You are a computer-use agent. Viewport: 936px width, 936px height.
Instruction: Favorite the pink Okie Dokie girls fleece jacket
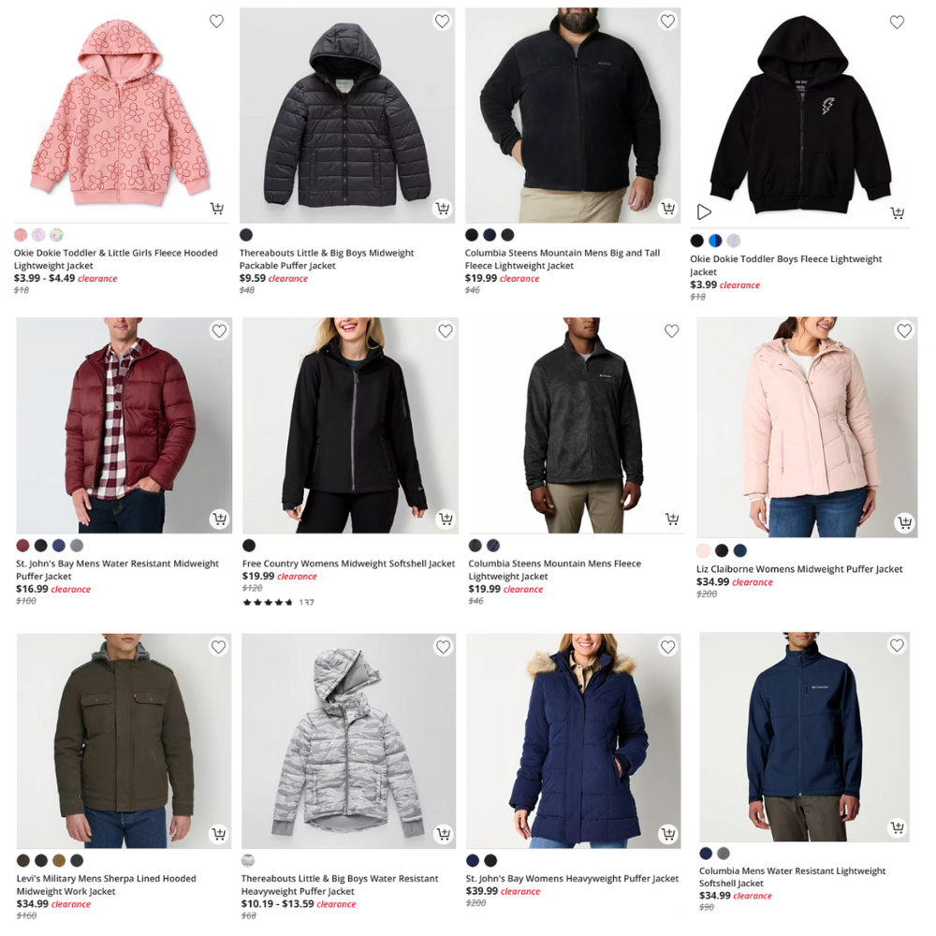click(x=216, y=22)
